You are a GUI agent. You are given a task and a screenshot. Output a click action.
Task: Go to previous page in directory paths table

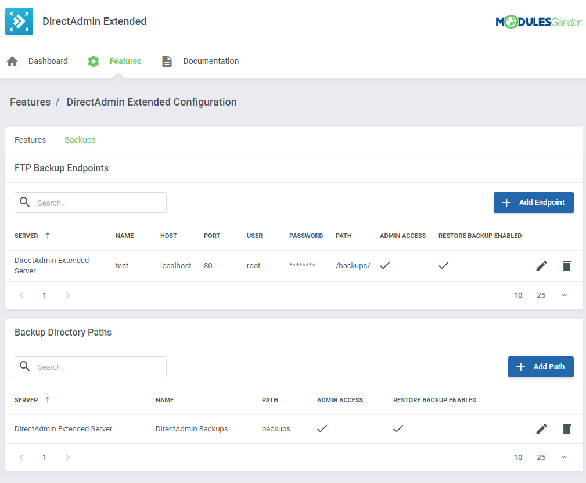click(21, 457)
